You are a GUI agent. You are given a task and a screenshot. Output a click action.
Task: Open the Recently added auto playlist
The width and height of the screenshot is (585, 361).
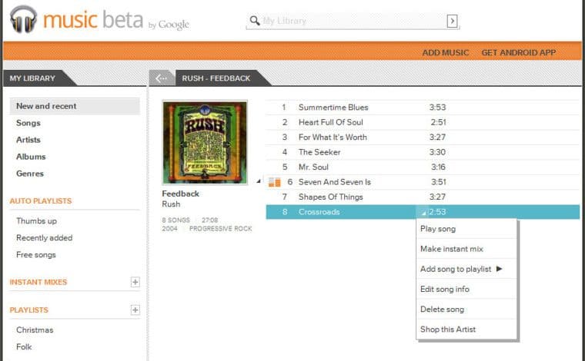click(x=45, y=238)
